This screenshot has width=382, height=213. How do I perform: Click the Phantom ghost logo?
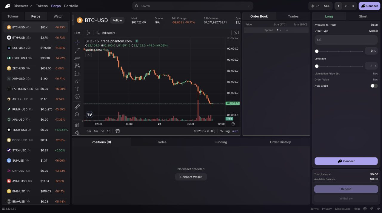[7, 6]
